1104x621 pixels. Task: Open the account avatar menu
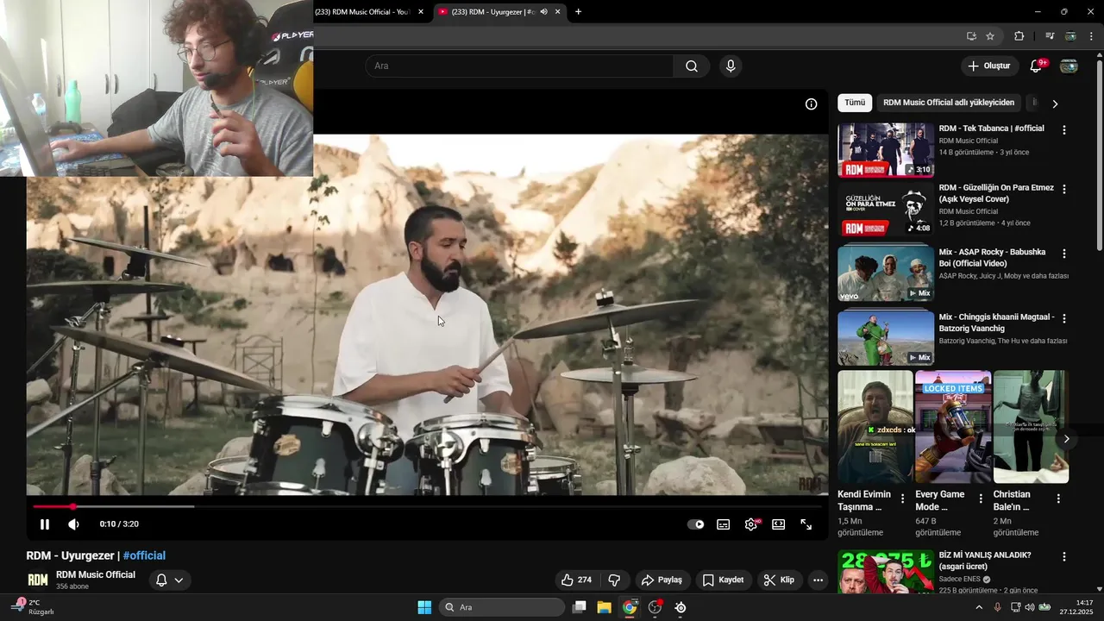(1069, 66)
